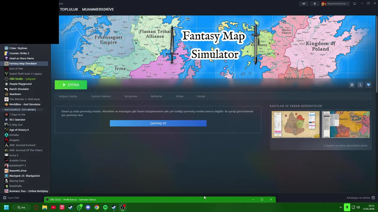Image resolution: width=378 pixels, height=212 pixels.
Task: Select WorldBox - God Simulator
Action: [x=25, y=104]
